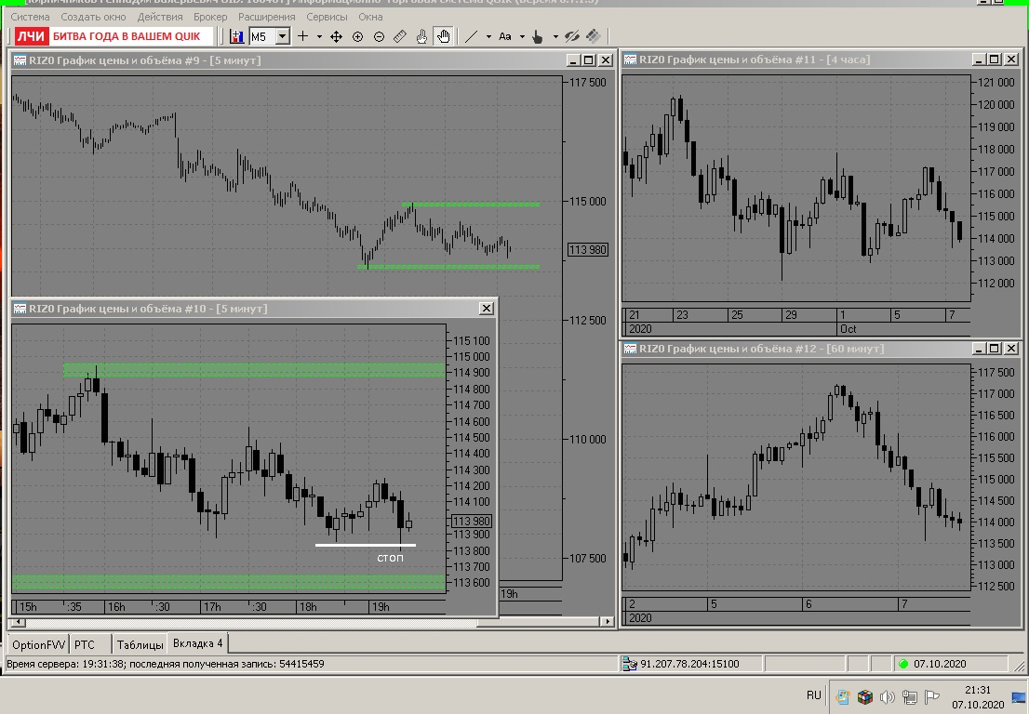
Task: Expand the M5 timeframe dropdown arrow
Action: [x=283, y=36]
